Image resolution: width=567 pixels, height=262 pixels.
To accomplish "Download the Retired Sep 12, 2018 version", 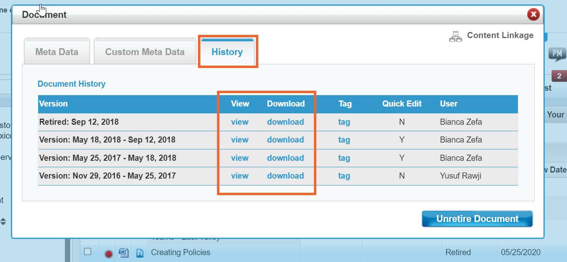I will 286,122.
